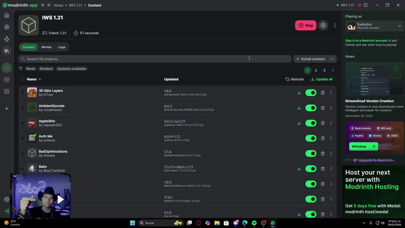Check the box for AppleSkin
Screen dimensions: 405x228
(22, 123)
